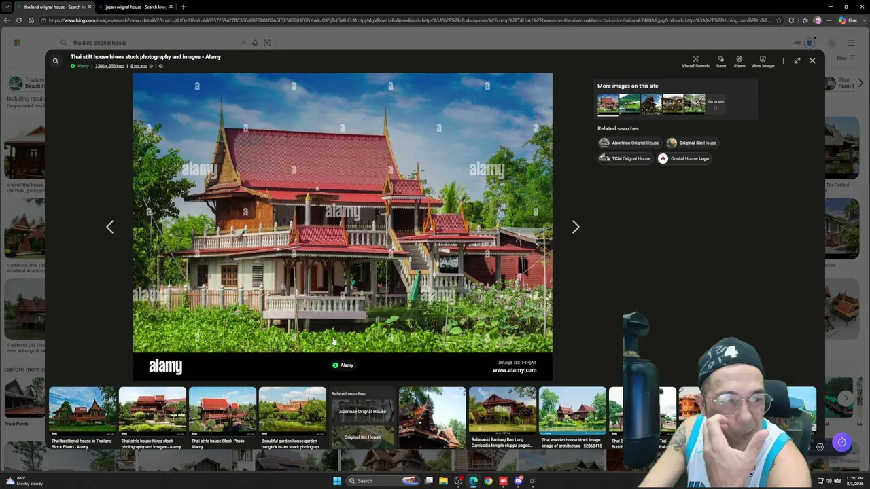This screenshot has height=489, width=870.
Task: Expand image viewer to full screen
Action: tap(797, 60)
